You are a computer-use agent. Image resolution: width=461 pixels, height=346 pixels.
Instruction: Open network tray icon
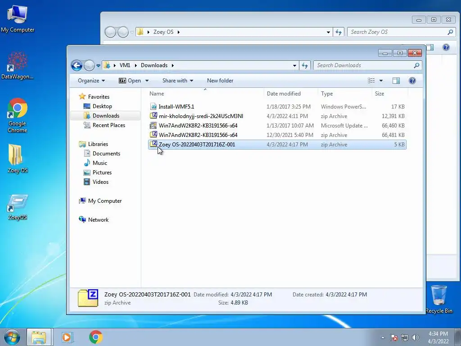pyautogui.click(x=405, y=337)
